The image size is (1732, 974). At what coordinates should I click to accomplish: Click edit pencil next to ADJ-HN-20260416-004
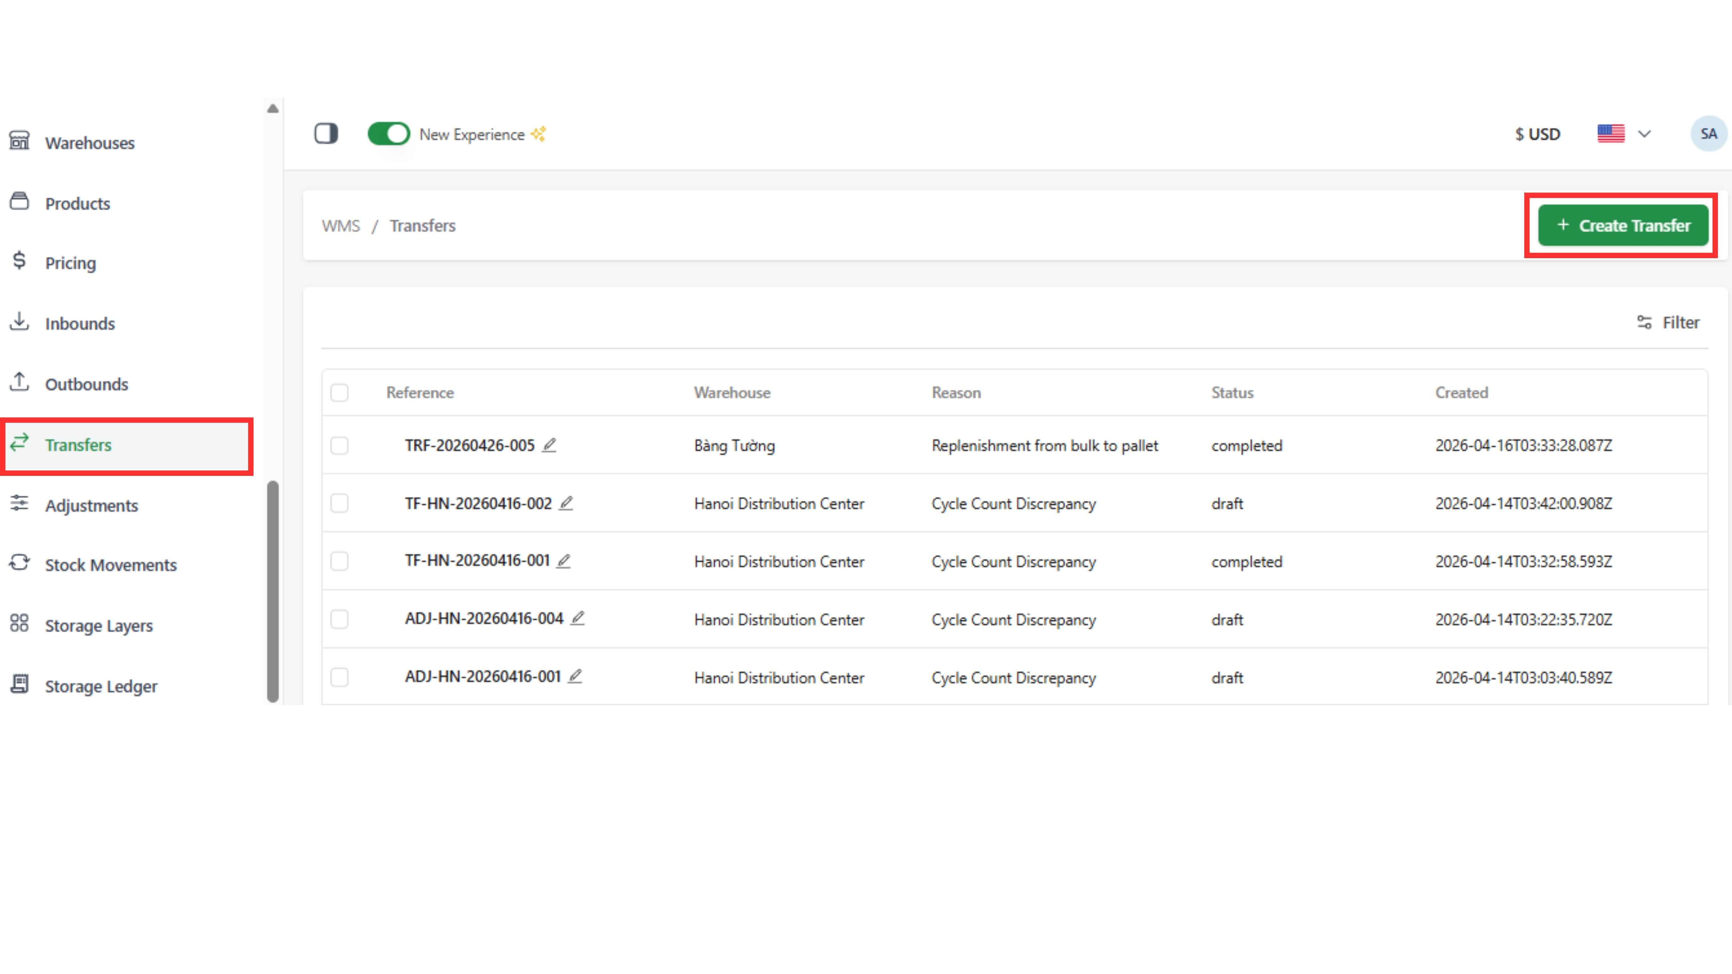pyautogui.click(x=578, y=618)
